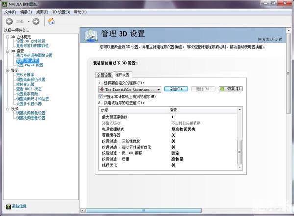
Task: Collapse the 3D 立体视觉 tree node
Action: (x=7, y=37)
